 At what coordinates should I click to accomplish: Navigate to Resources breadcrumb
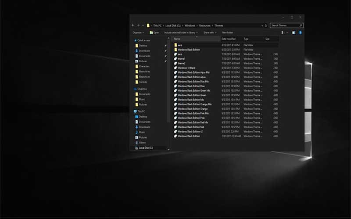[205, 25]
